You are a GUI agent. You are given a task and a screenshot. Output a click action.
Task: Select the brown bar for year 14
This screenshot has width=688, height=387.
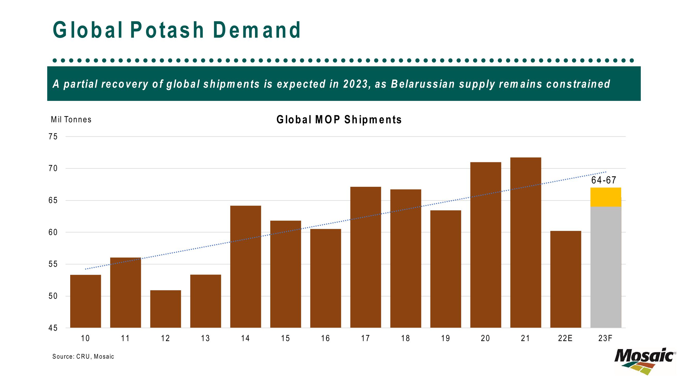coord(246,267)
